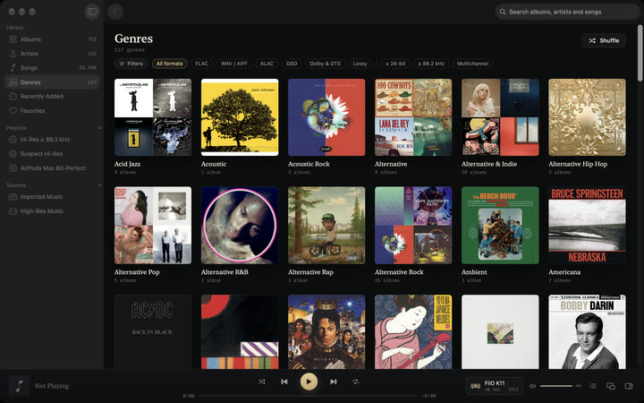Open the Alternative Rap genre cover
The height and width of the screenshot is (403, 644).
[x=326, y=226]
